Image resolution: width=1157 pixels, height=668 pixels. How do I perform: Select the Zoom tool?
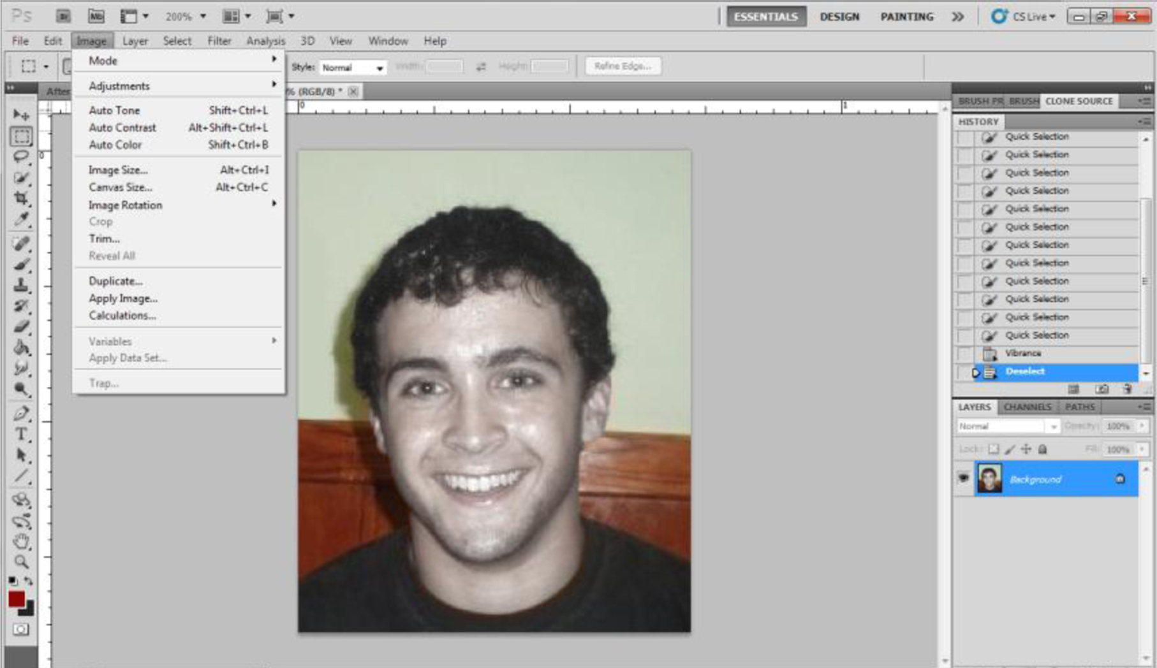[21, 562]
